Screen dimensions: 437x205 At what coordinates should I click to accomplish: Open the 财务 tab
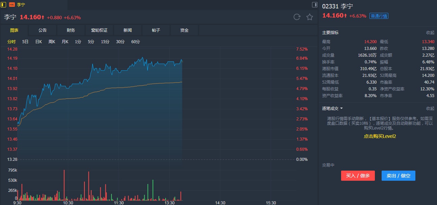[x=71, y=30]
